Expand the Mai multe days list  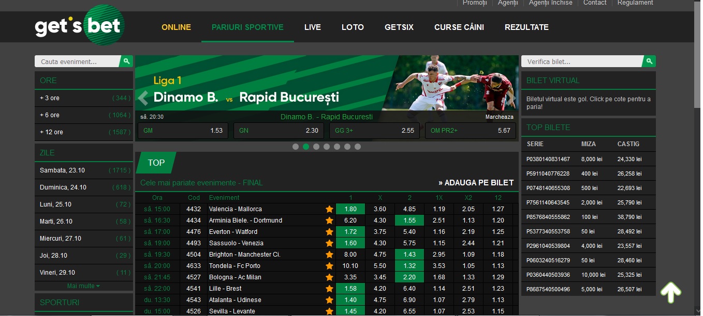(x=83, y=286)
